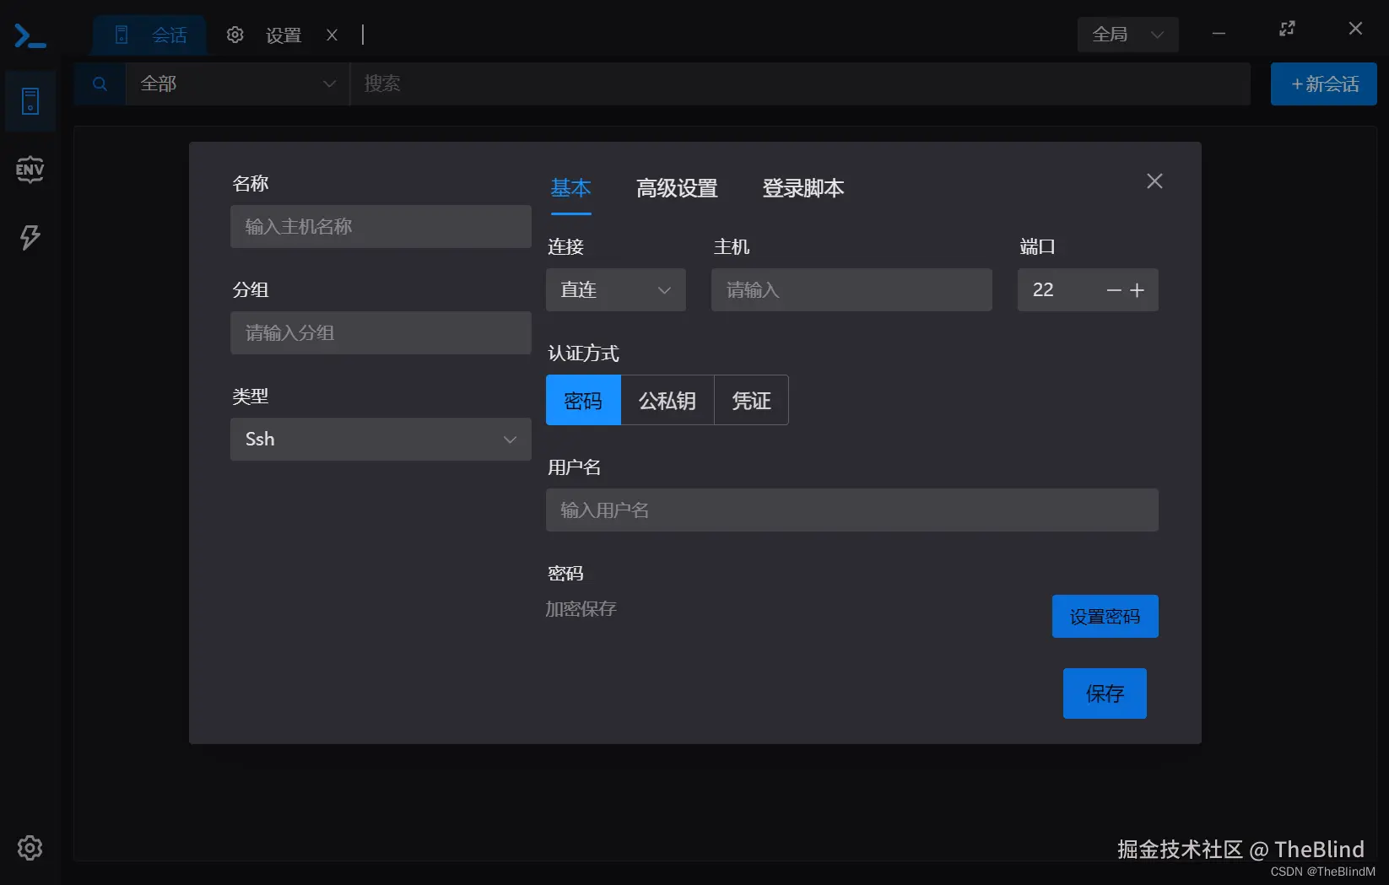Select 公私钥 authentication method
This screenshot has width=1389, height=885.
[667, 400]
